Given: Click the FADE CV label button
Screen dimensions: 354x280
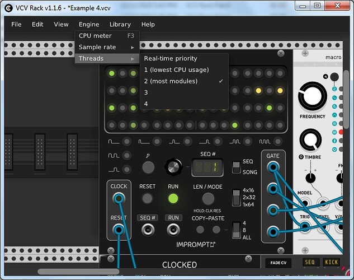Looking at the screenshot, I should click(278, 263).
